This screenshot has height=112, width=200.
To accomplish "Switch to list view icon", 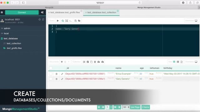I will (178, 62).
